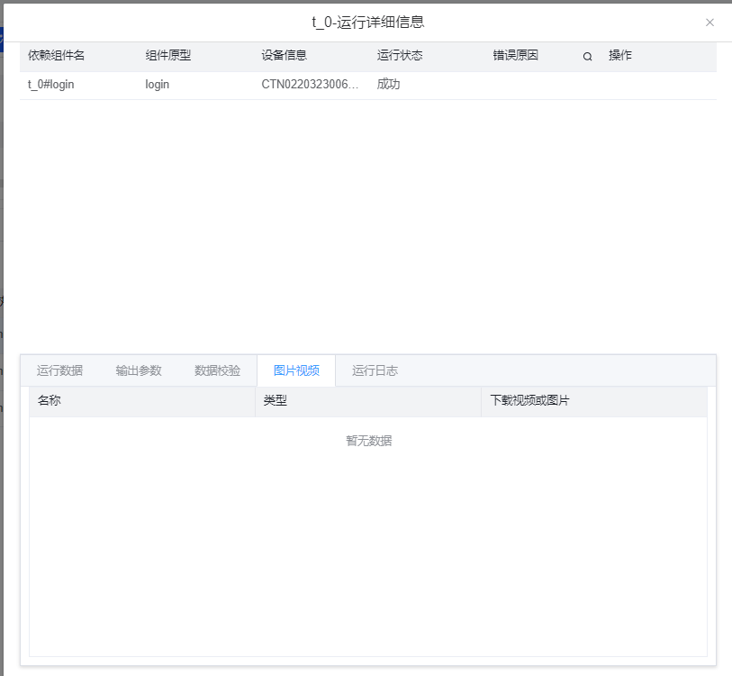Image resolution: width=732 pixels, height=676 pixels.
Task: Click the search magnifier icon in table header
Action: tap(587, 56)
